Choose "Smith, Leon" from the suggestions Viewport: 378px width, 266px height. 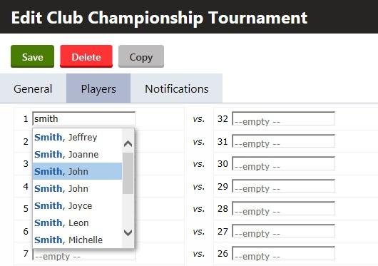coord(78,222)
